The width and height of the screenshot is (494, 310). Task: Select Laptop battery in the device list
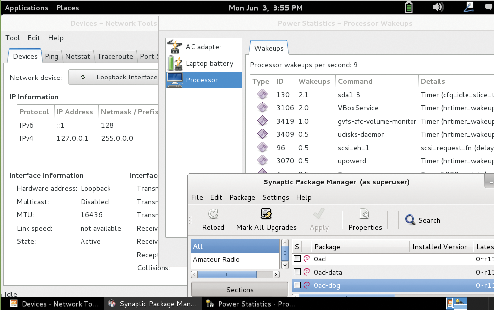click(x=209, y=63)
